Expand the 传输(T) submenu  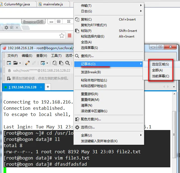point(109,5)
